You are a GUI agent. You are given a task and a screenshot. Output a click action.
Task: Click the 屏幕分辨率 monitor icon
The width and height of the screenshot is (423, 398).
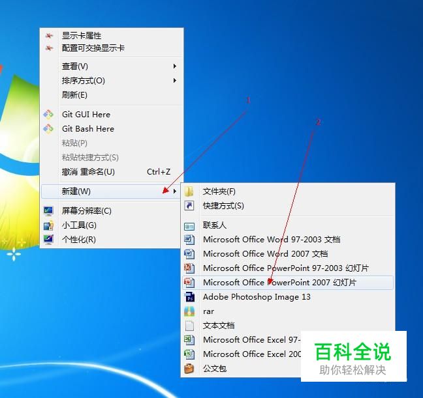(48, 211)
